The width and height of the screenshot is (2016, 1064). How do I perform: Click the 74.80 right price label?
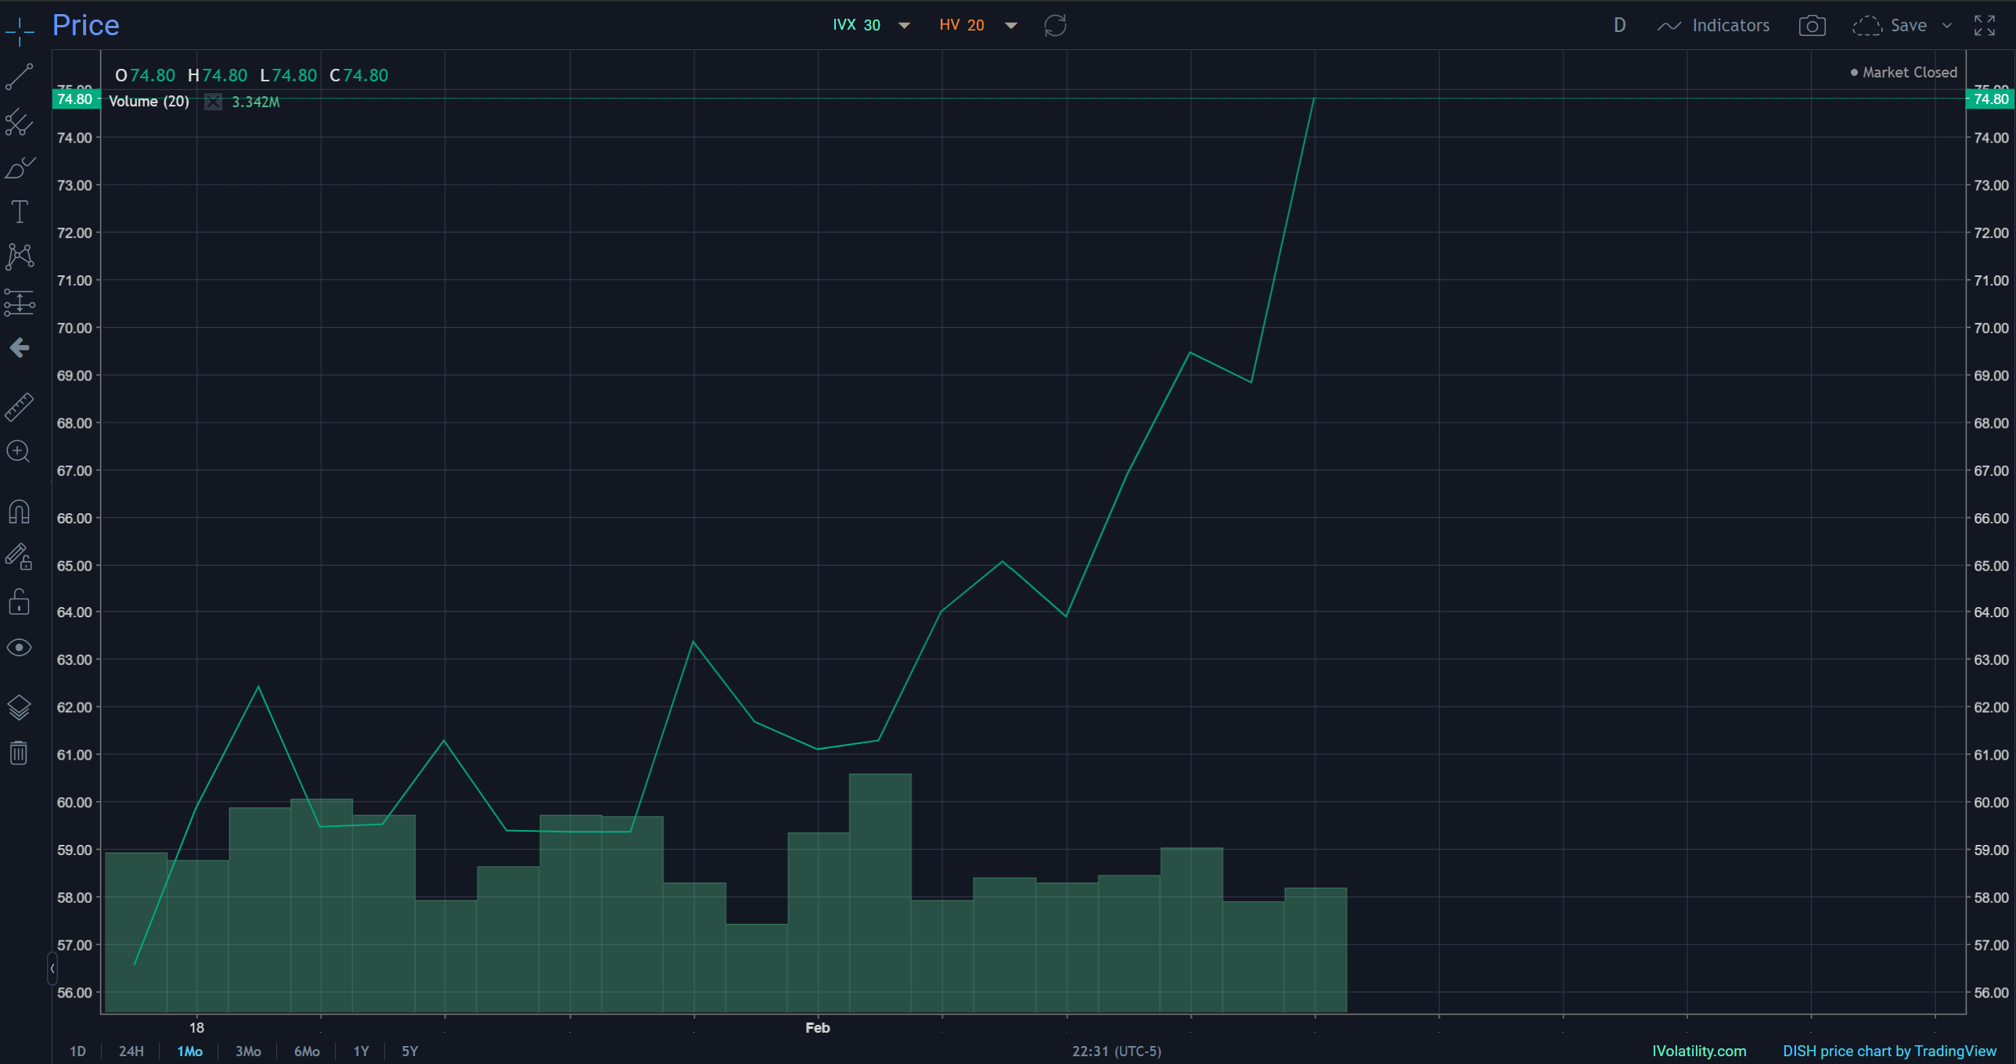1990,99
